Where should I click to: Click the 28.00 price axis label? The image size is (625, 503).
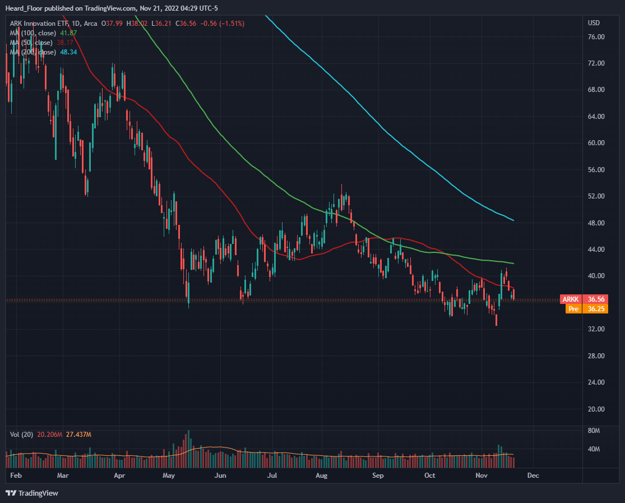coord(596,356)
